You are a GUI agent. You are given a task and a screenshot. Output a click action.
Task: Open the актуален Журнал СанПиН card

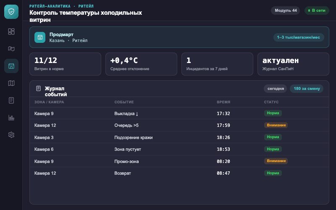[293, 64]
